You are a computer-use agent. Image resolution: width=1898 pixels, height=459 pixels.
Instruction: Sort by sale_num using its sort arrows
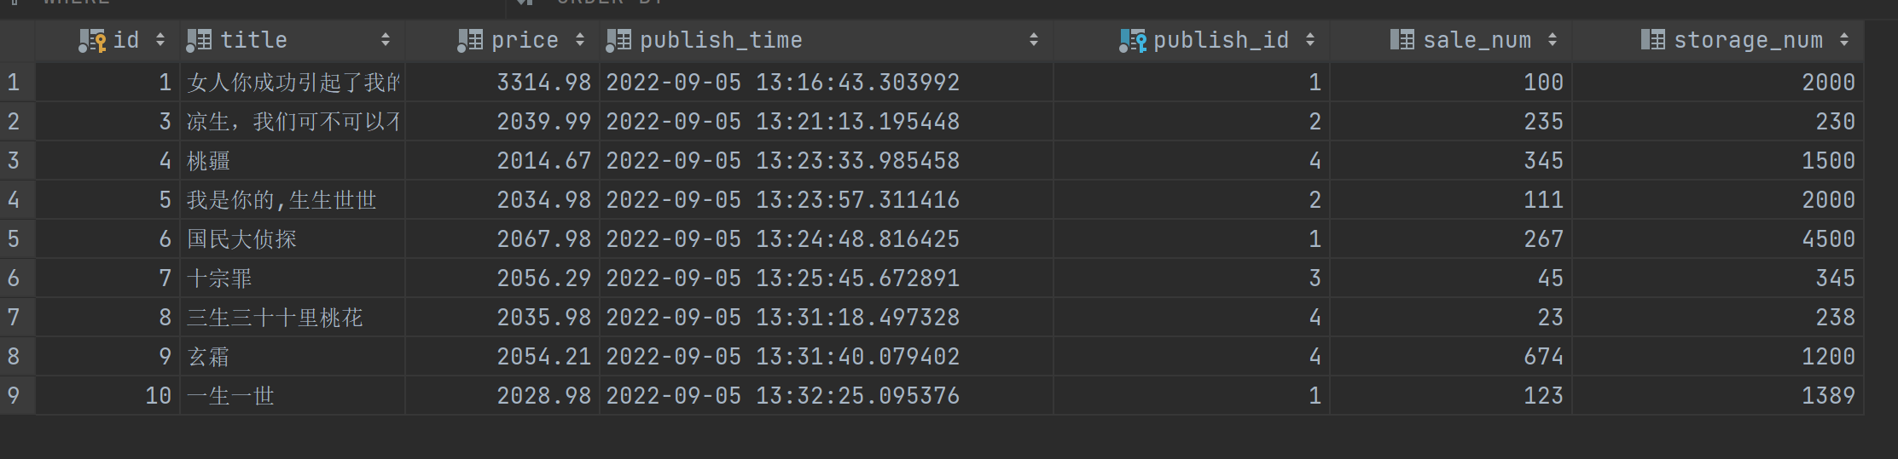click(x=1553, y=40)
